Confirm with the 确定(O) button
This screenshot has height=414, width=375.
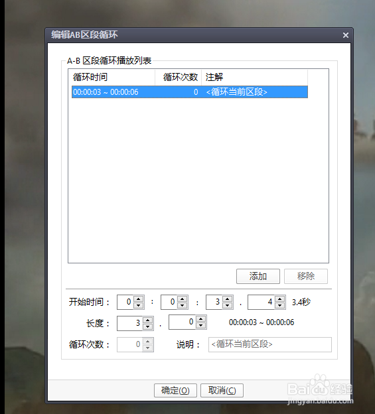tap(175, 390)
